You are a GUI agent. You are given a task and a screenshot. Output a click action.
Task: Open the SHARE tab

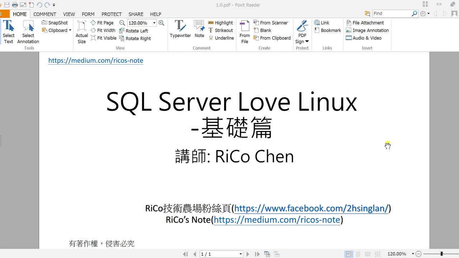136,14
